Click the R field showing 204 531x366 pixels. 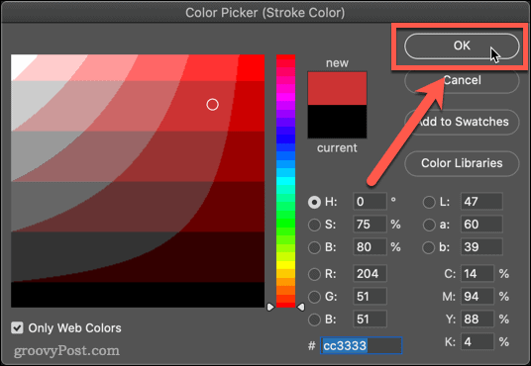(370, 274)
